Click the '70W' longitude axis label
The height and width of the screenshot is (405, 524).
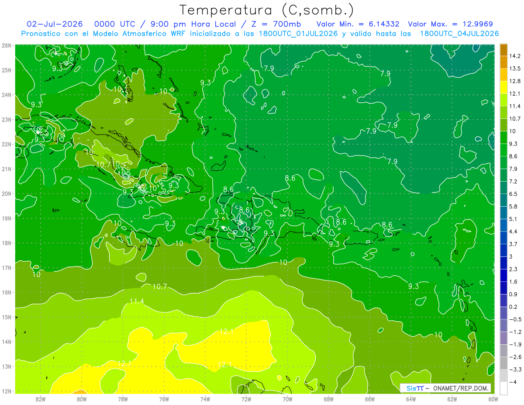(287, 399)
